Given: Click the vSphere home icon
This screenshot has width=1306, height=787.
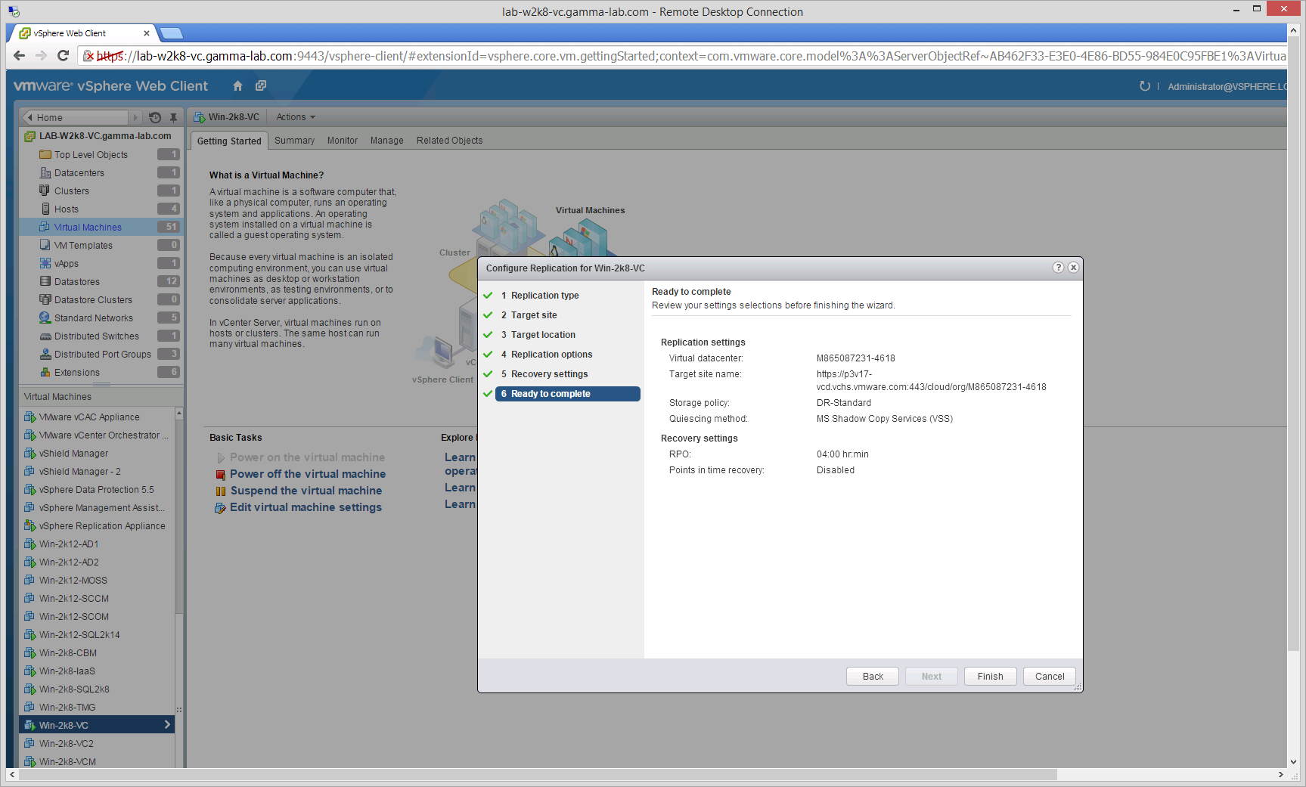Looking at the screenshot, I should [x=237, y=86].
